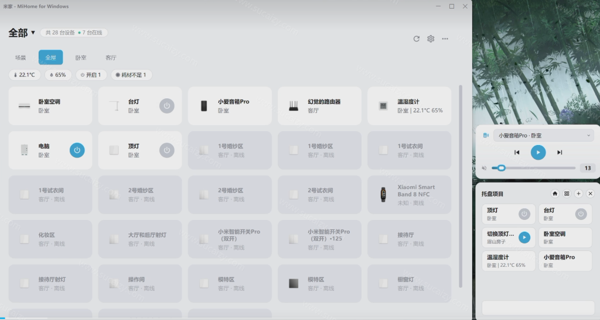The height and width of the screenshot is (320, 600).
Task: Click the router icon on 幻觉的路由器 card
Action: (x=294, y=106)
